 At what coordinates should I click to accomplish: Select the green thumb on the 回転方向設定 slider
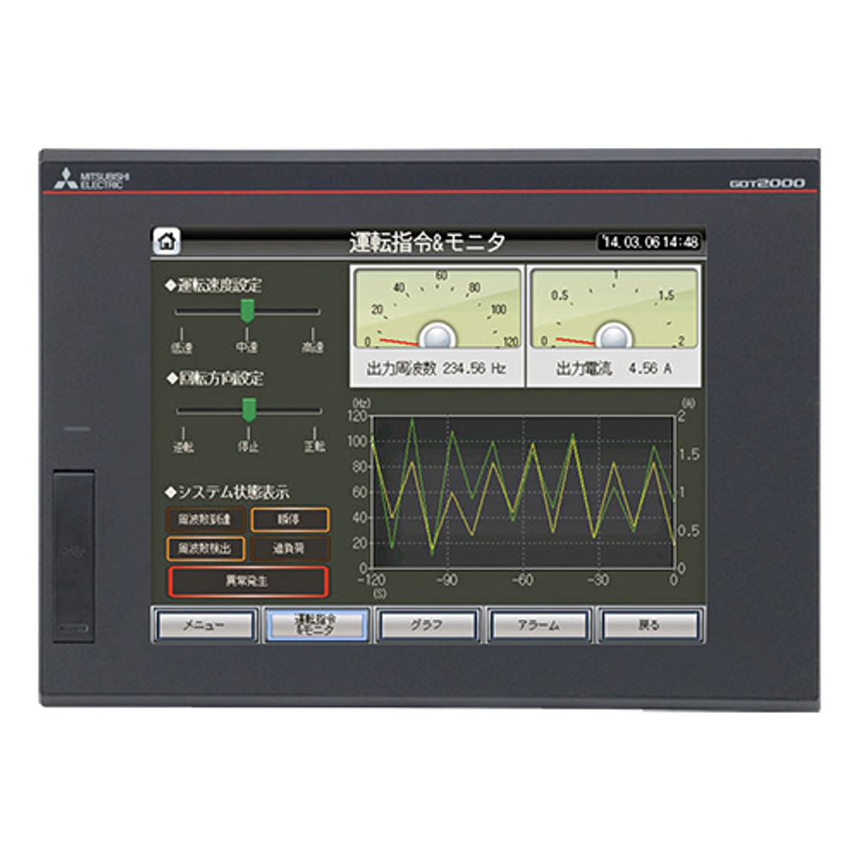coord(249,409)
